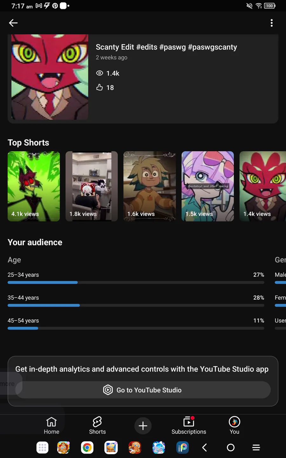Open the Short with 4.1k views
This screenshot has width=286, height=458.
point(34,186)
